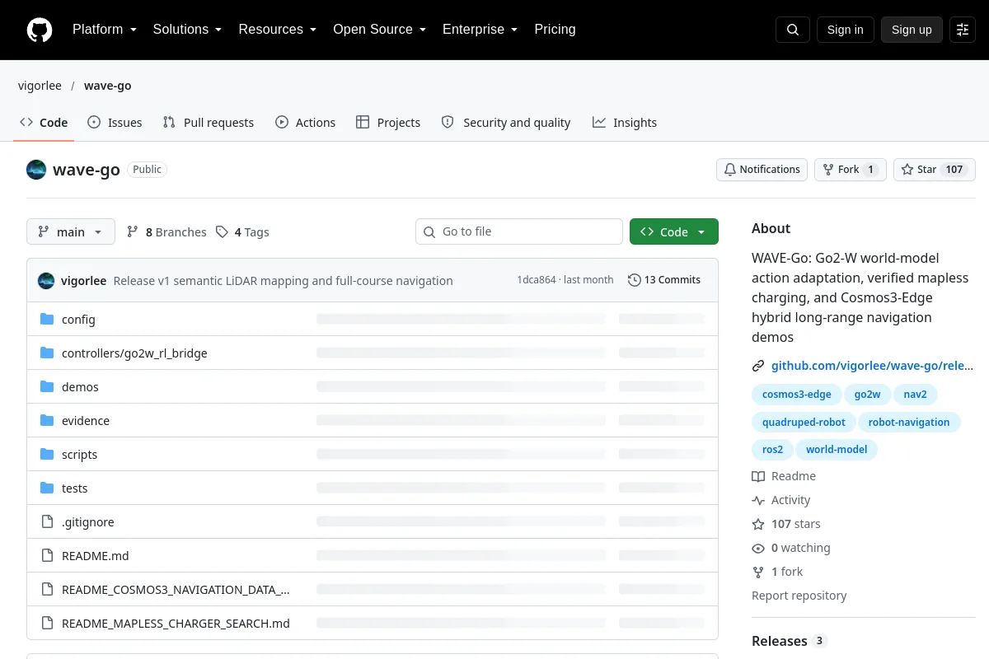
Task: Switch to the Actions tab
Action: tap(305, 123)
